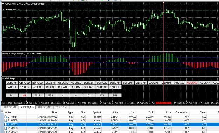The image size is (219, 133).
Task: Select the AUDCHF symbol button
Action: (205, 83)
